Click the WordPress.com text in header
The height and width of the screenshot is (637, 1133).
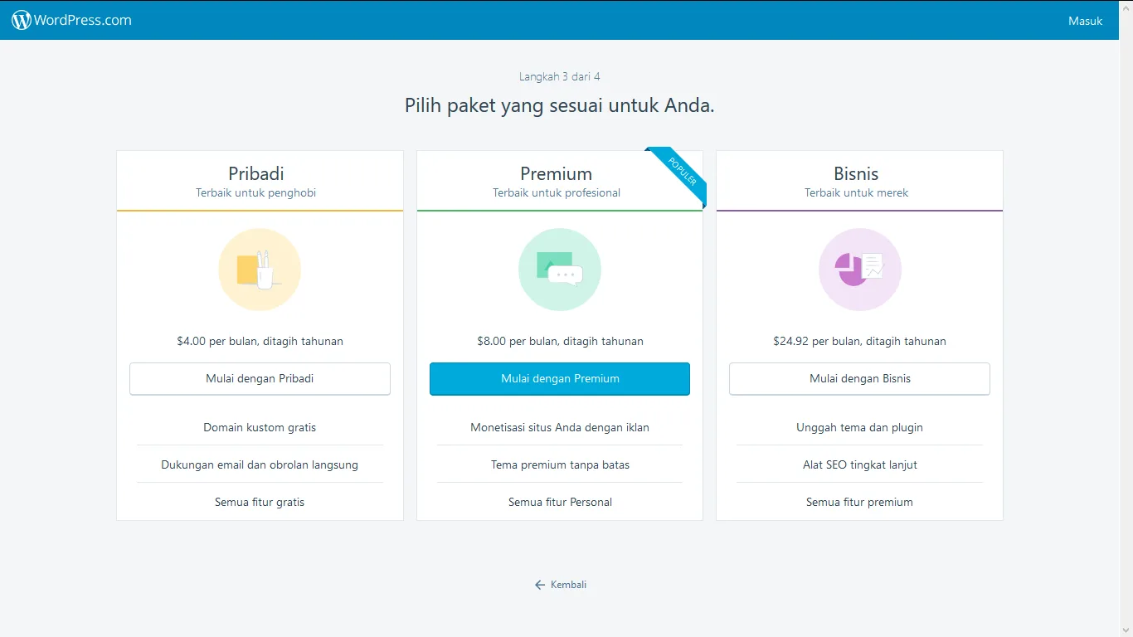point(83,20)
